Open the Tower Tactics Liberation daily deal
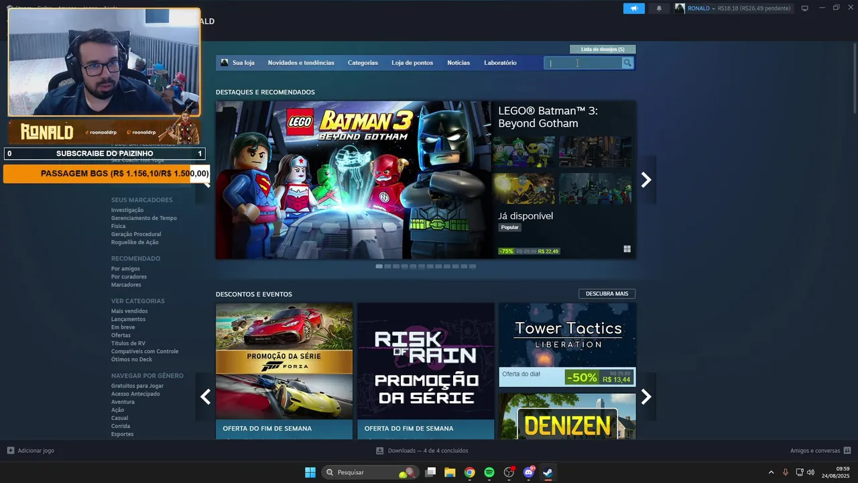 tap(567, 345)
